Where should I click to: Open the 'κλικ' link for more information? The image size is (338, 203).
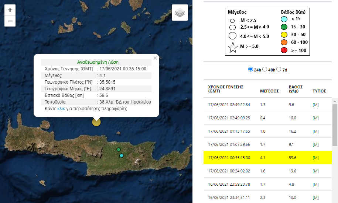pos(61,109)
